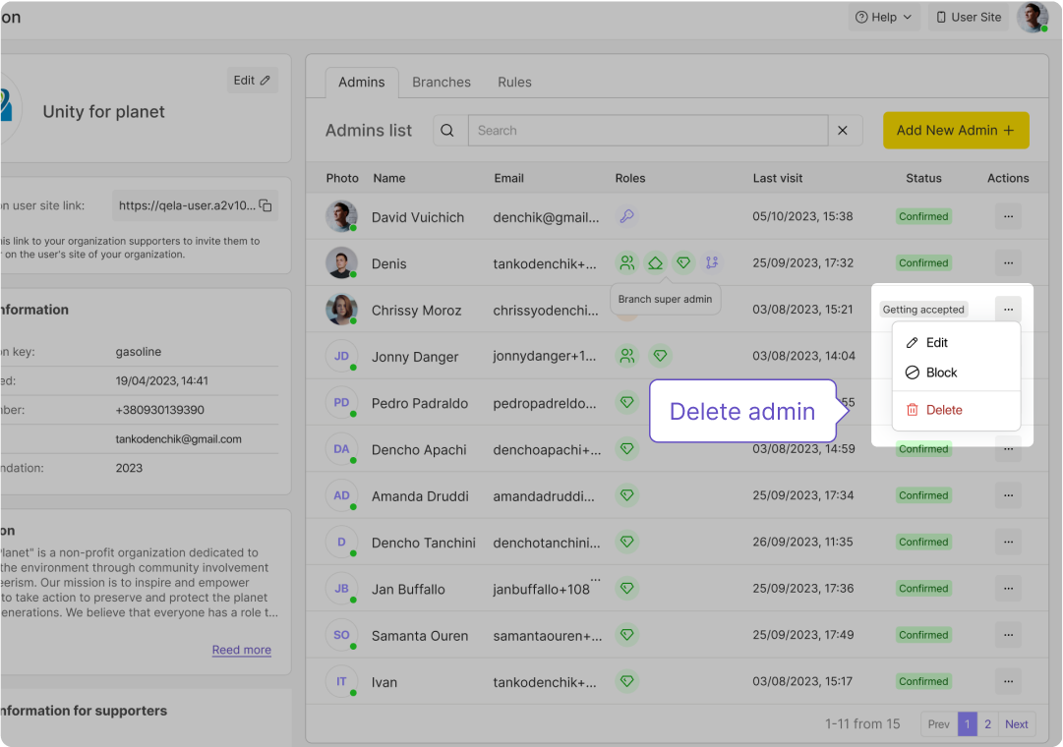Click Denis's branch role icon

click(x=712, y=262)
